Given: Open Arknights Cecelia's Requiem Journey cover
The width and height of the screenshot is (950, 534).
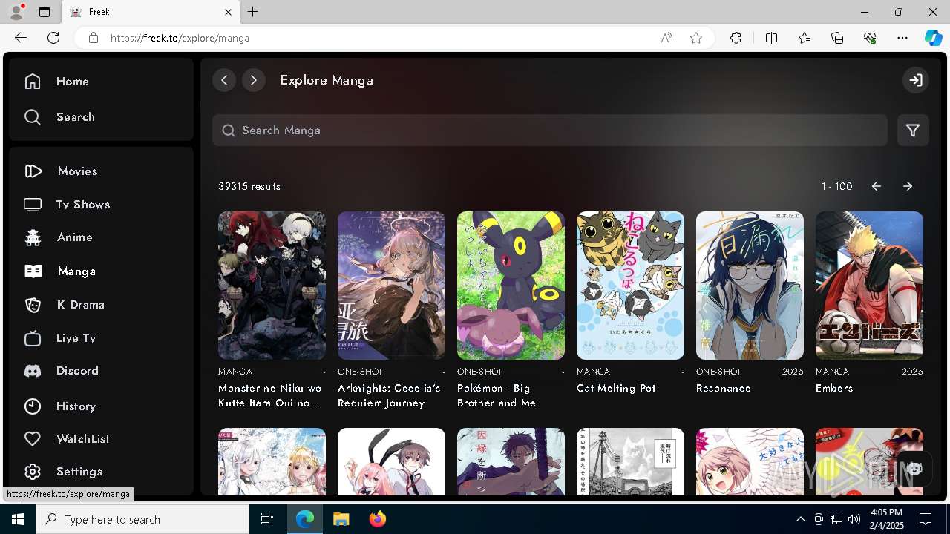Looking at the screenshot, I should coord(391,286).
